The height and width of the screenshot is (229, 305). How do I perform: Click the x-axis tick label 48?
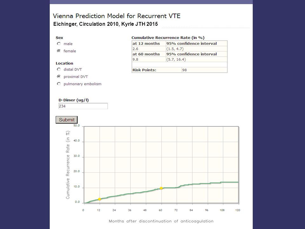point(145,210)
